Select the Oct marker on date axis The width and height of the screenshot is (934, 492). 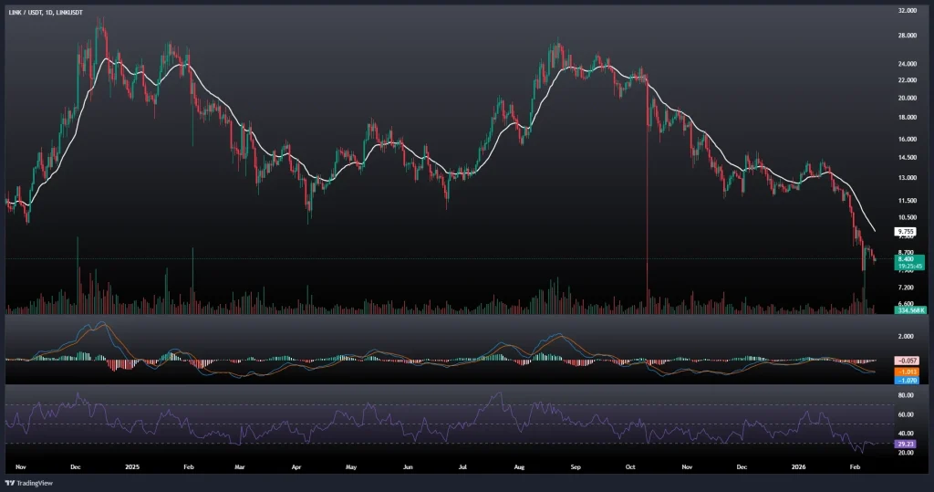pos(631,466)
